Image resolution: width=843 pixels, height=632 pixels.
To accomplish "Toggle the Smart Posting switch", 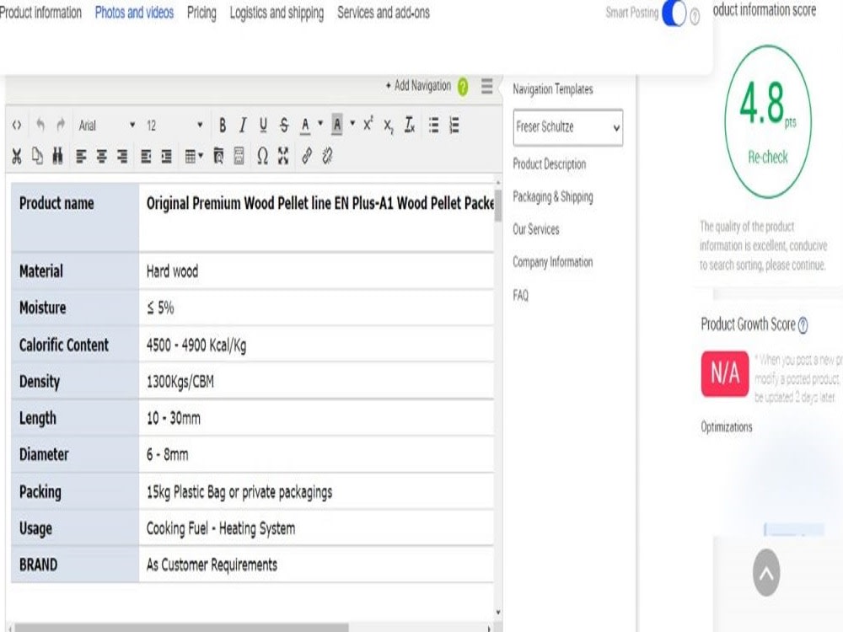I will pyautogui.click(x=674, y=13).
